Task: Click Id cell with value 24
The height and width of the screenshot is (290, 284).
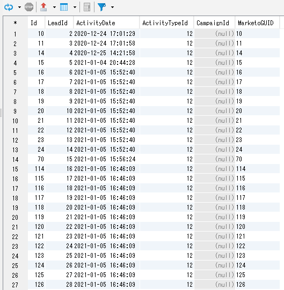Action: 37,150
